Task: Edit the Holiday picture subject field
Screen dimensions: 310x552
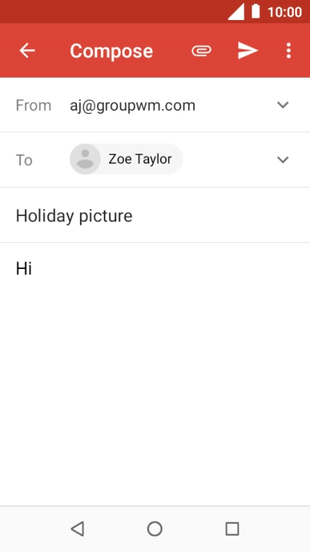Action: coord(155,215)
